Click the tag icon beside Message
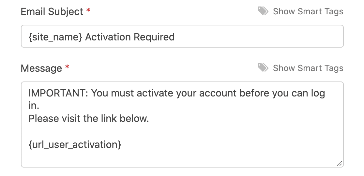Image resolution: width=364 pixels, height=176 pixels. click(x=263, y=68)
